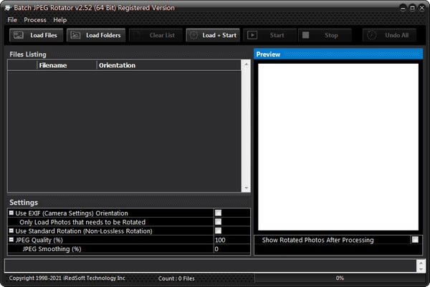Hit the Stop square icon button
The width and height of the screenshot is (430, 287).
point(305,35)
